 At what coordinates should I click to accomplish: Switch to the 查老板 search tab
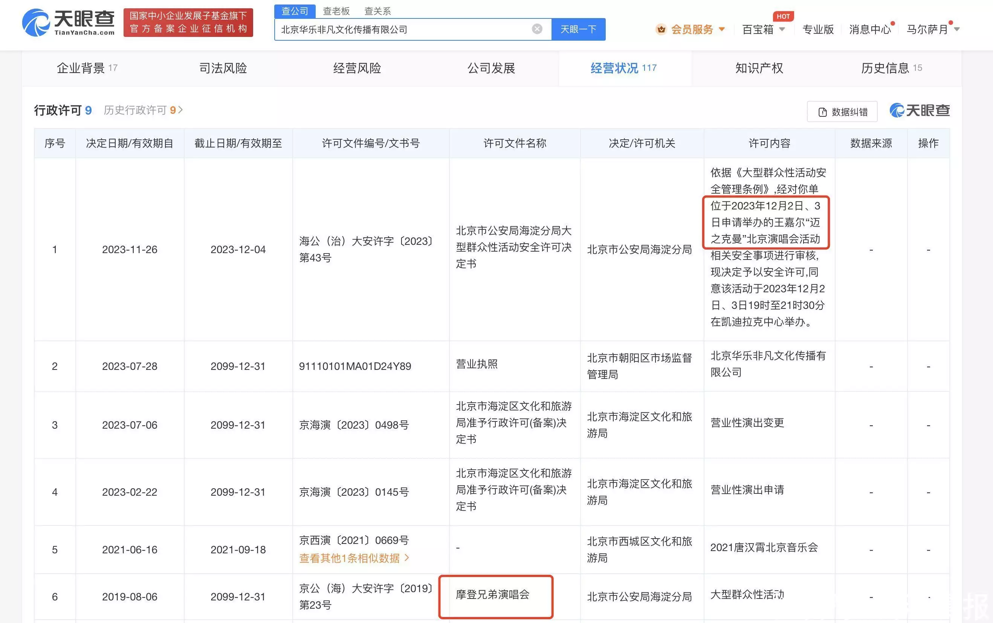point(336,11)
